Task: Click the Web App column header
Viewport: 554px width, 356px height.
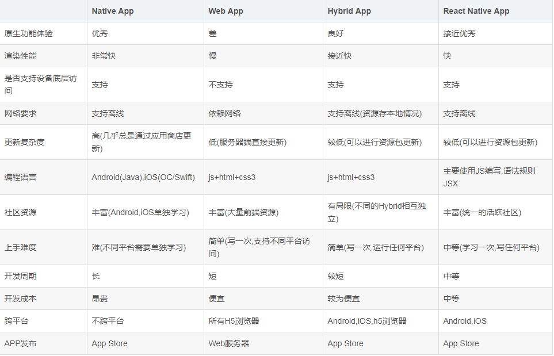Action: [226, 12]
